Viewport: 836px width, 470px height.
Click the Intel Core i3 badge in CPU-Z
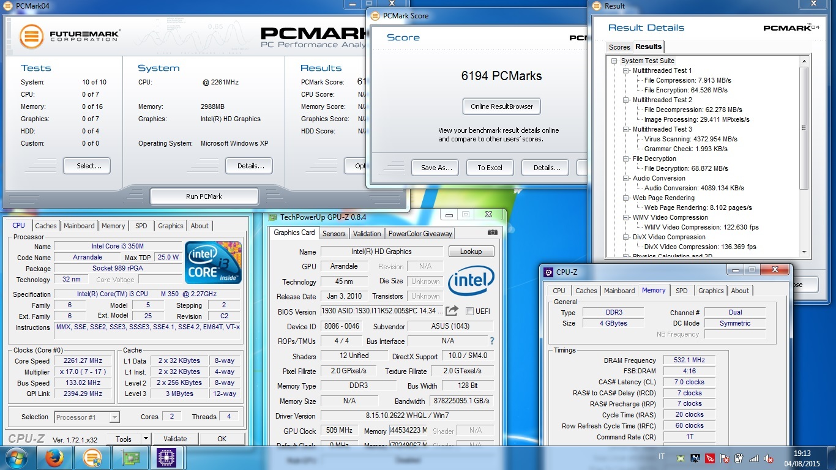click(x=214, y=263)
